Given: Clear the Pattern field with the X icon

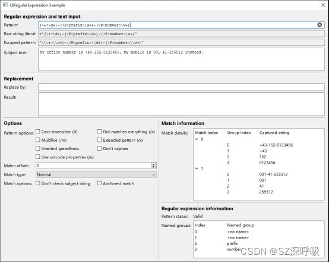Looking at the screenshot, I should click(319, 25).
